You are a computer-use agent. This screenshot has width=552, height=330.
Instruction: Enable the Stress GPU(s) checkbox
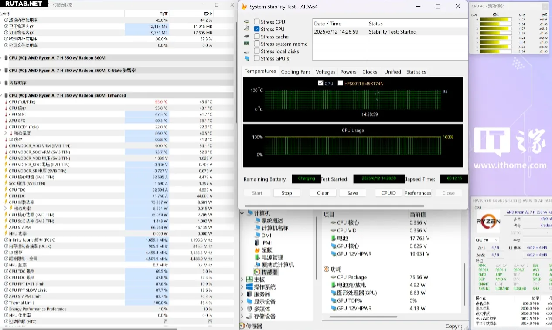pyautogui.click(x=257, y=58)
